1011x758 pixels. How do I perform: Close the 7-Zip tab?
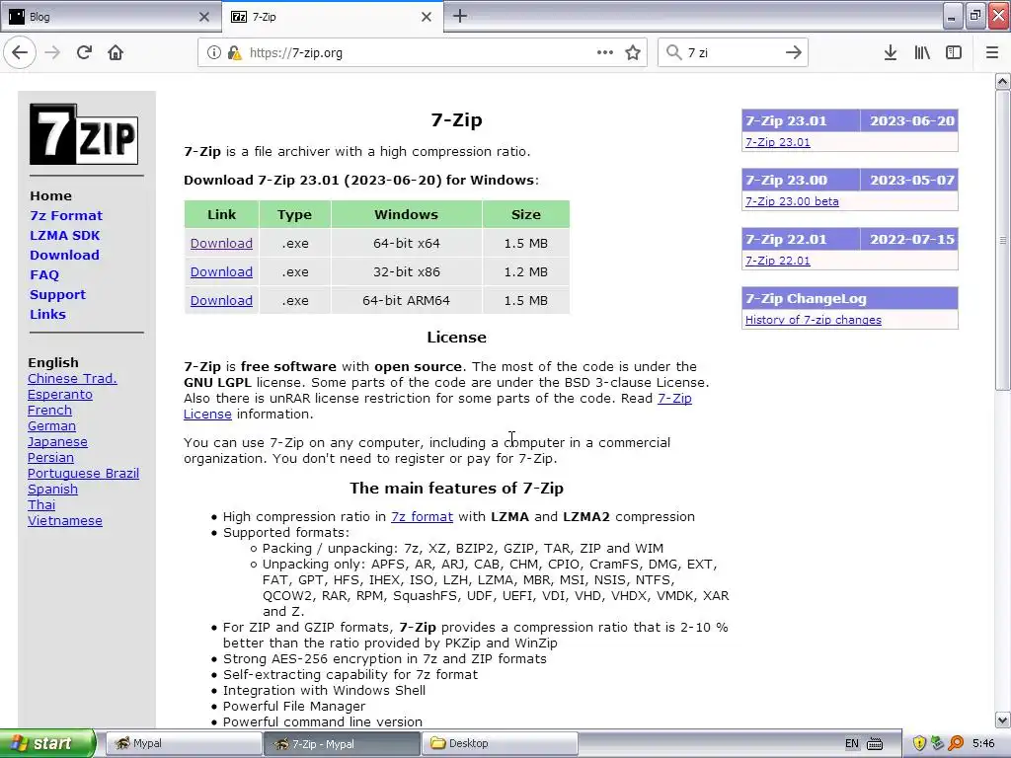427,17
